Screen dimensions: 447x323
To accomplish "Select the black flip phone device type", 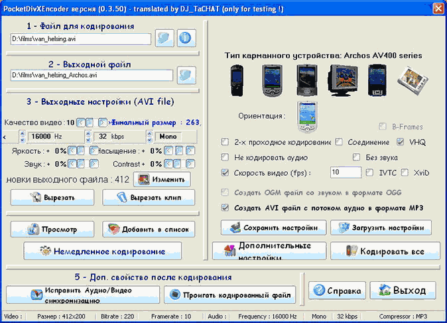I will click(x=237, y=80).
